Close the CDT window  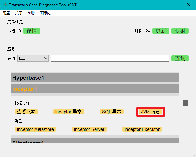tap(189, 5)
